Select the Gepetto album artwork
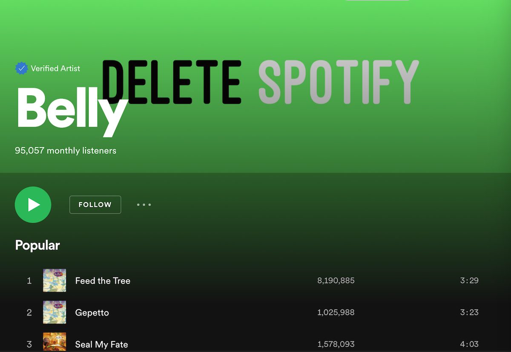The height and width of the screenshot is (352, 511). point(54,312)
